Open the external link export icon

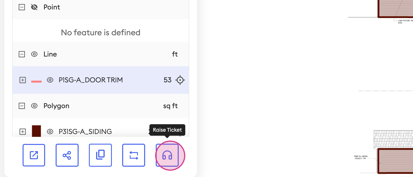(x=34, y=155)
